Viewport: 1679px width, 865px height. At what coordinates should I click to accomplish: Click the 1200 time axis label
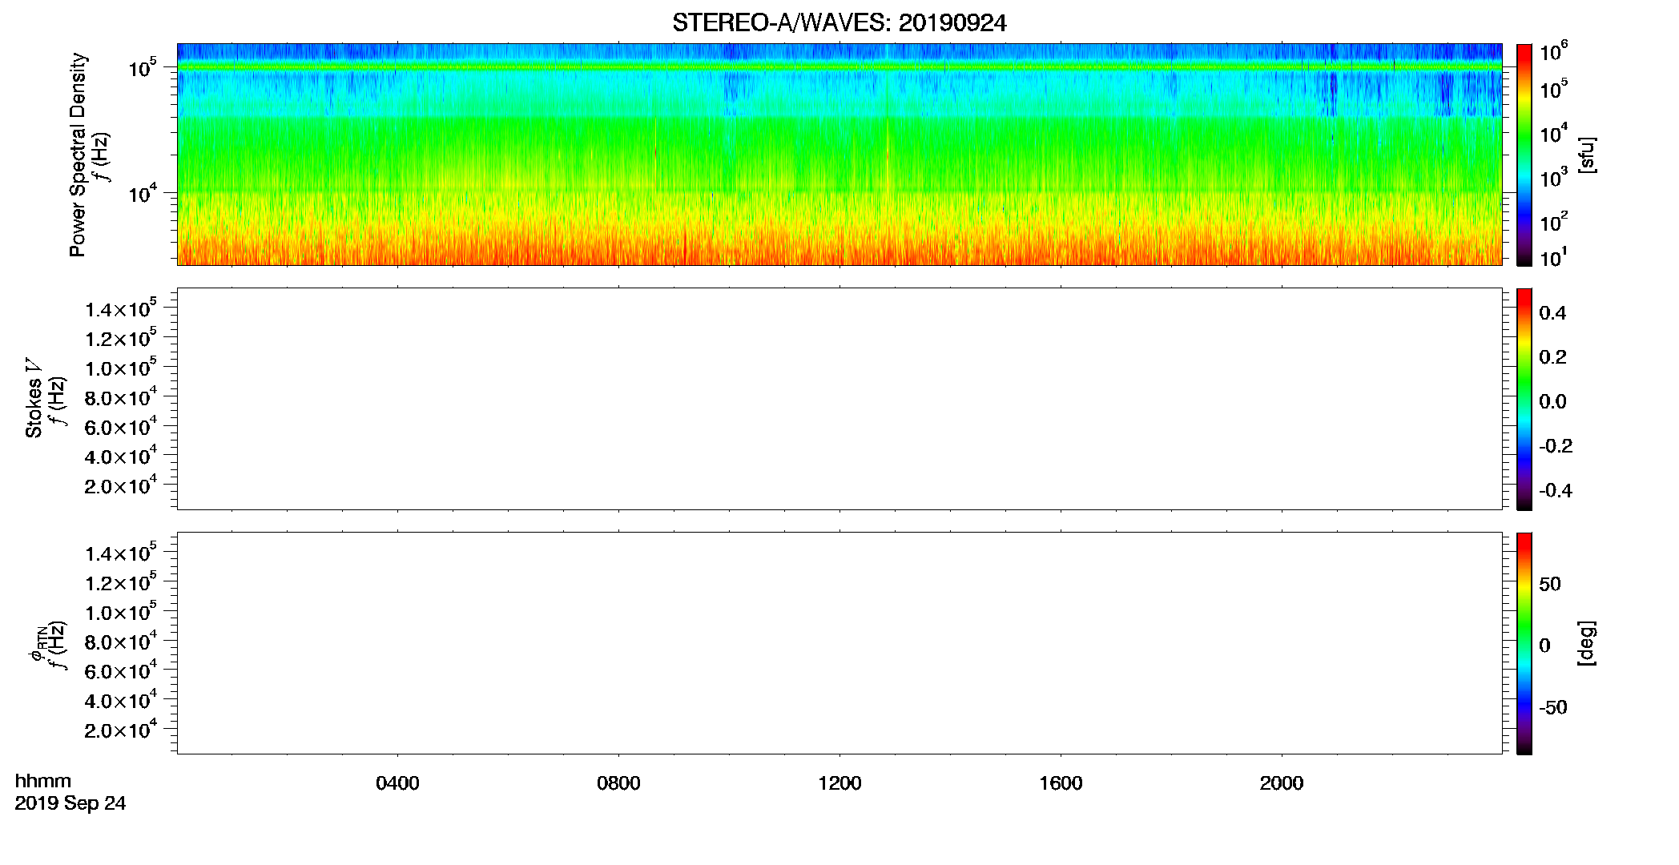coord(839,783)
